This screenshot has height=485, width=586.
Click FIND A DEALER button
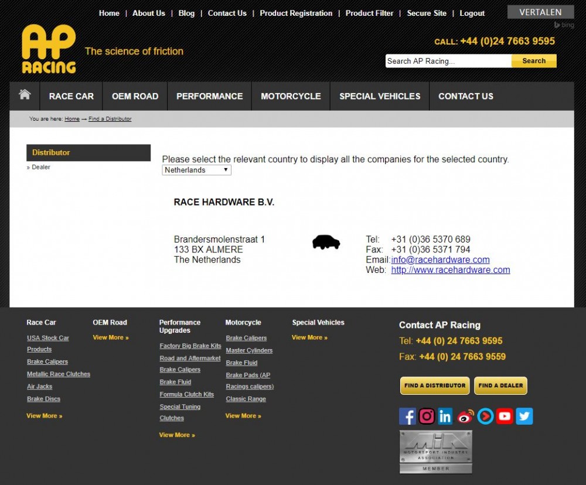click(500, 385)
